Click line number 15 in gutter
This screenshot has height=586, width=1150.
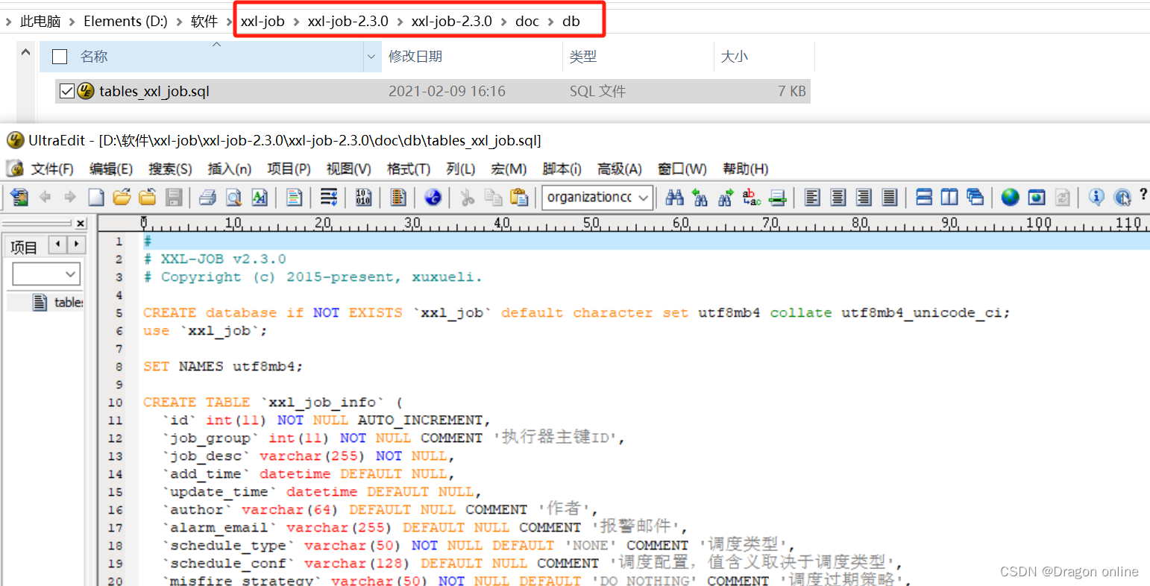point(115,492)
